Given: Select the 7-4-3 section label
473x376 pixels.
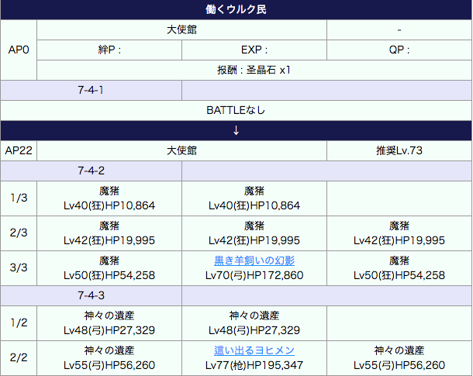Looking at the screenshot, I should (91, 295).
